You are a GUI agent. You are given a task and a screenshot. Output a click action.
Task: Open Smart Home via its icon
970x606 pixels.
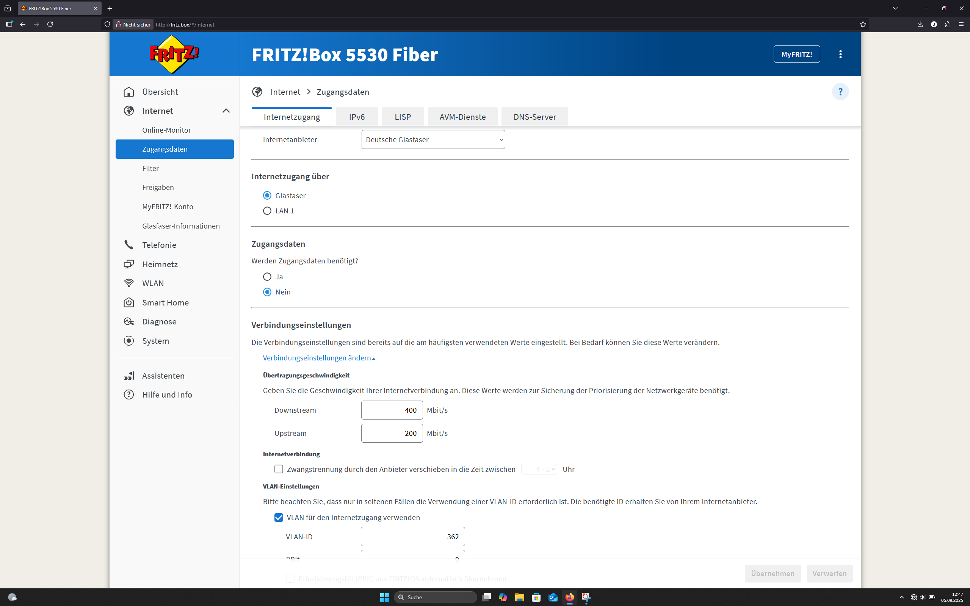pos(128,302)
